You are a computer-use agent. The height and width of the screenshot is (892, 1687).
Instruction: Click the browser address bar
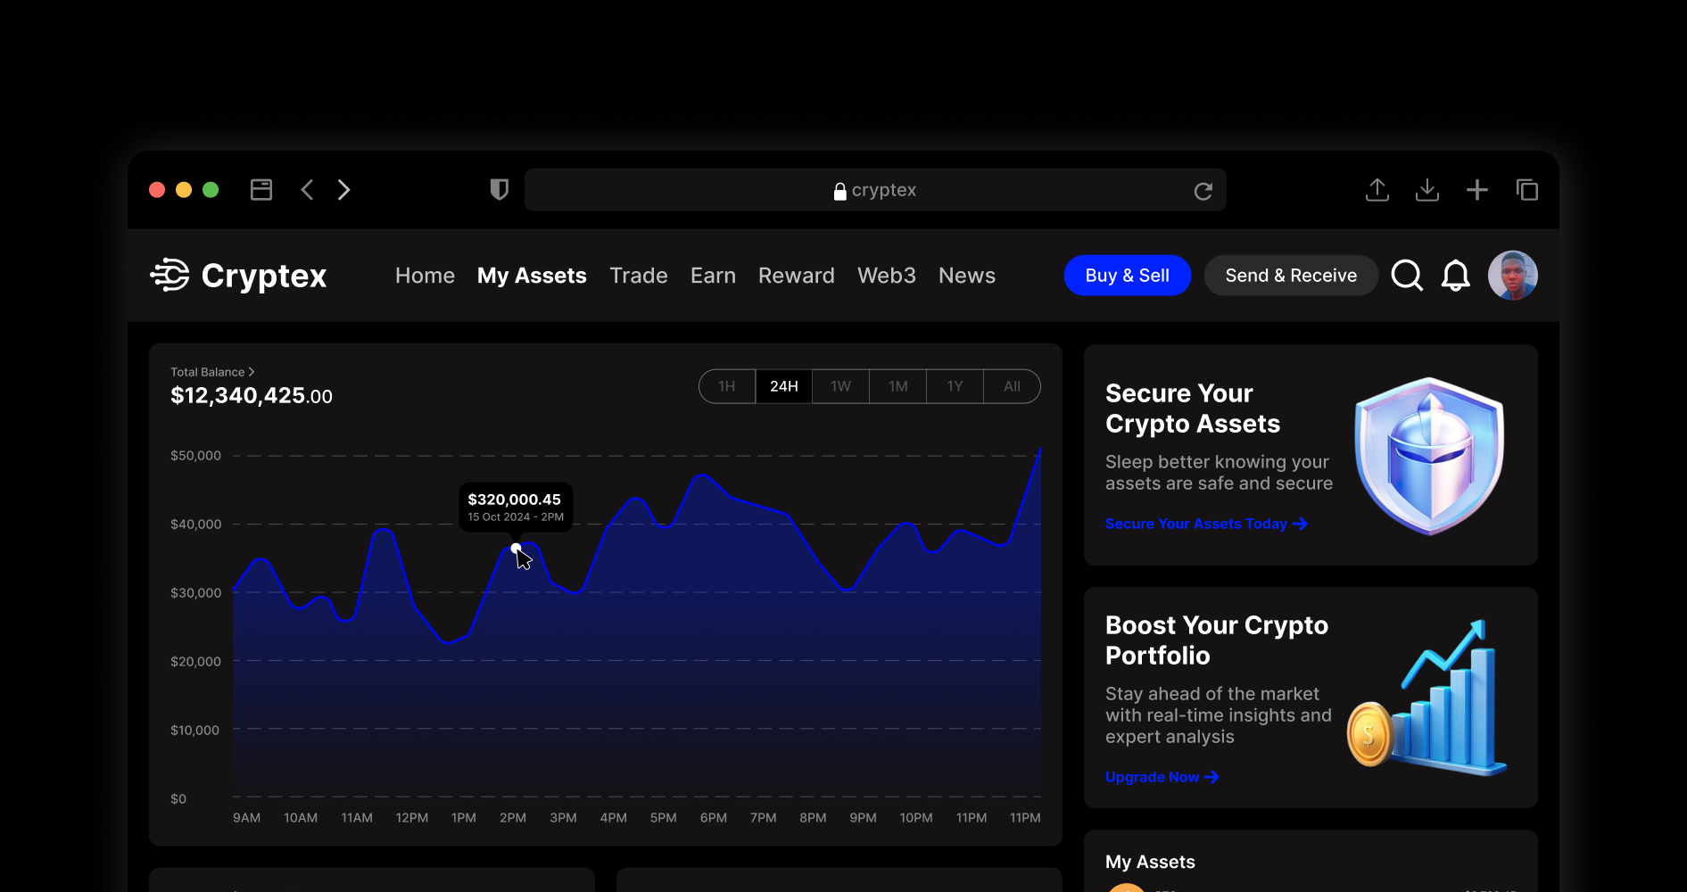875,189
